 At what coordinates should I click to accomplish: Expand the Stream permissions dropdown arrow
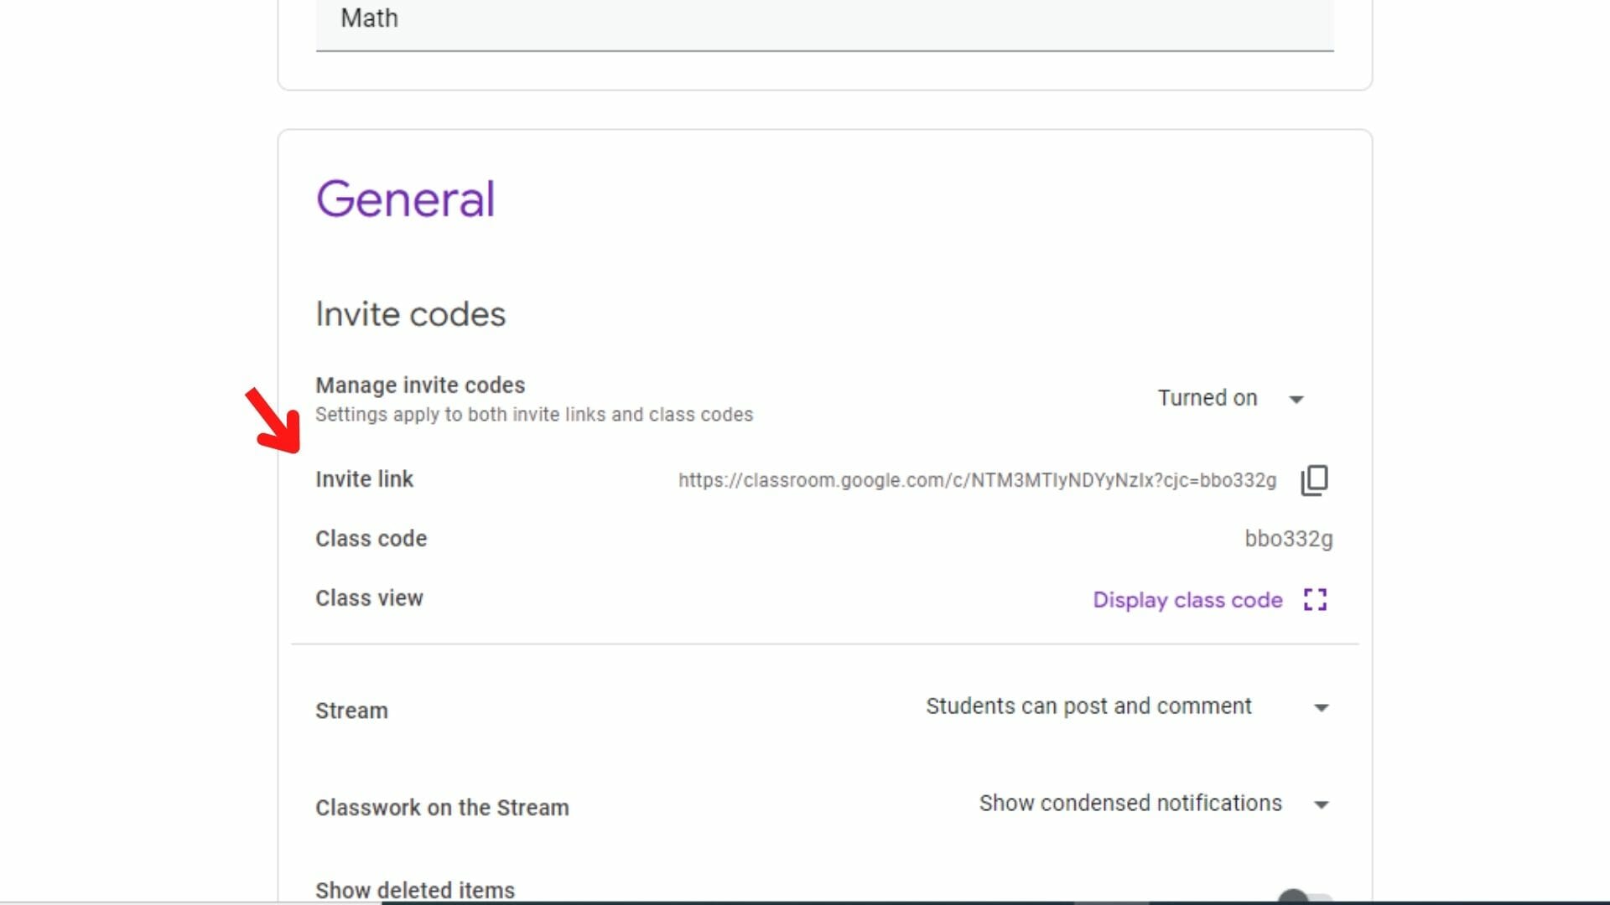tap(1321, 708)
